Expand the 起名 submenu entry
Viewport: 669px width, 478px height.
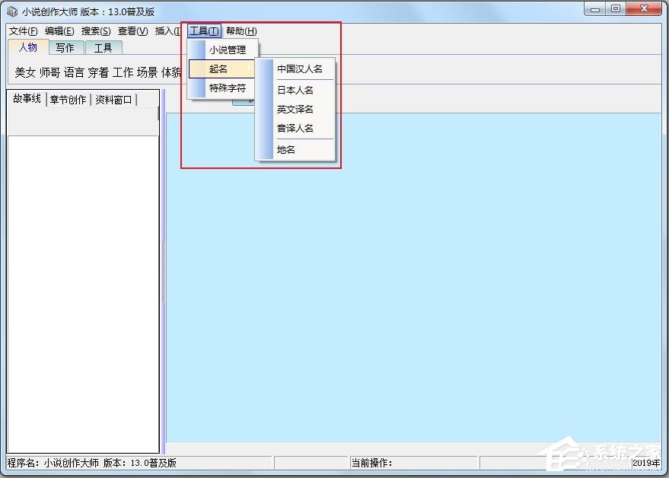tap(222, 69)
